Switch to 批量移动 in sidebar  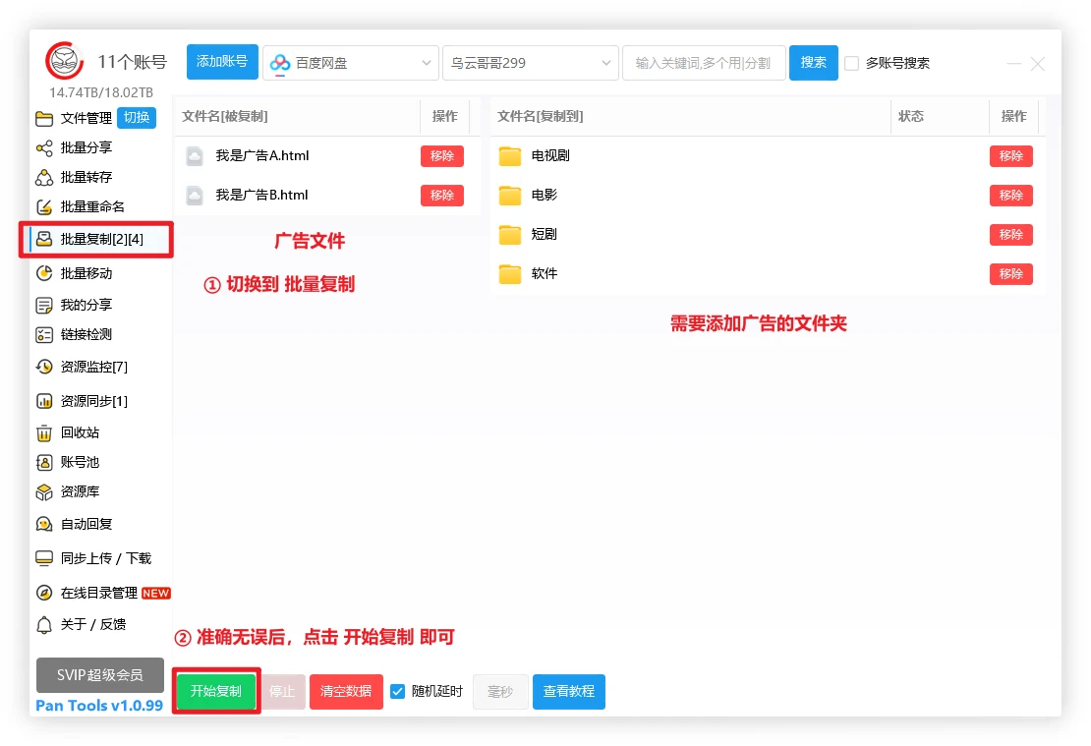[x=86, y=274]
